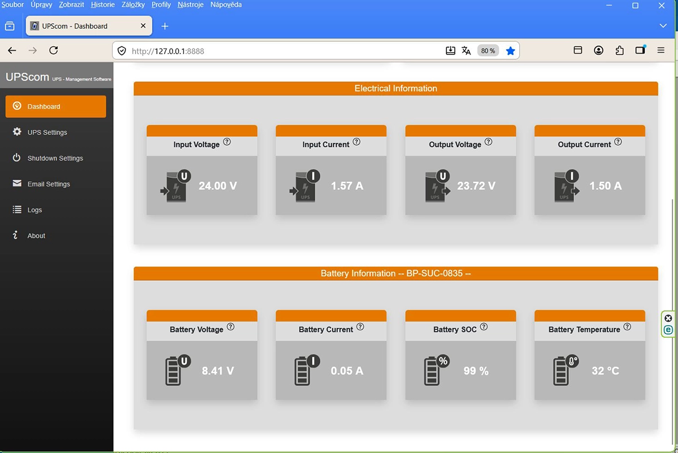
Task: Go back to the previous page
Action: coord(12,50)
